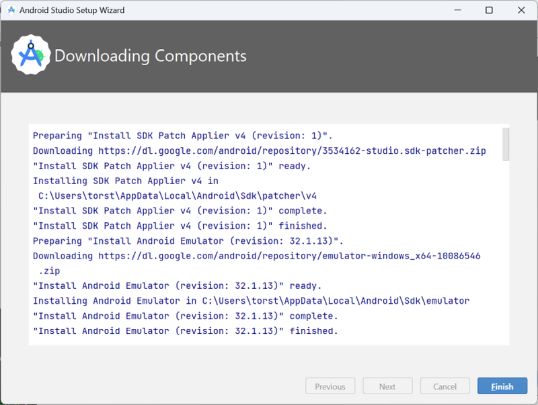Click the Android Emulator "finished." line
The image size is (538, 405).
(x=186, y=331)
